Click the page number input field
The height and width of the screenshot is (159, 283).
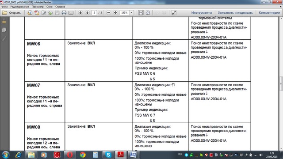click(x=94, y=13)
